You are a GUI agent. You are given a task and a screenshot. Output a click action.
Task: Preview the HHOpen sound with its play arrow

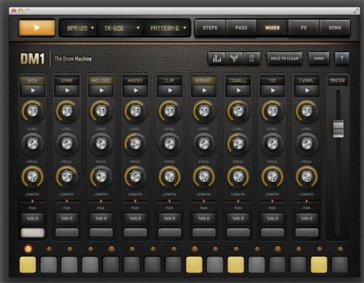(135, 90)
